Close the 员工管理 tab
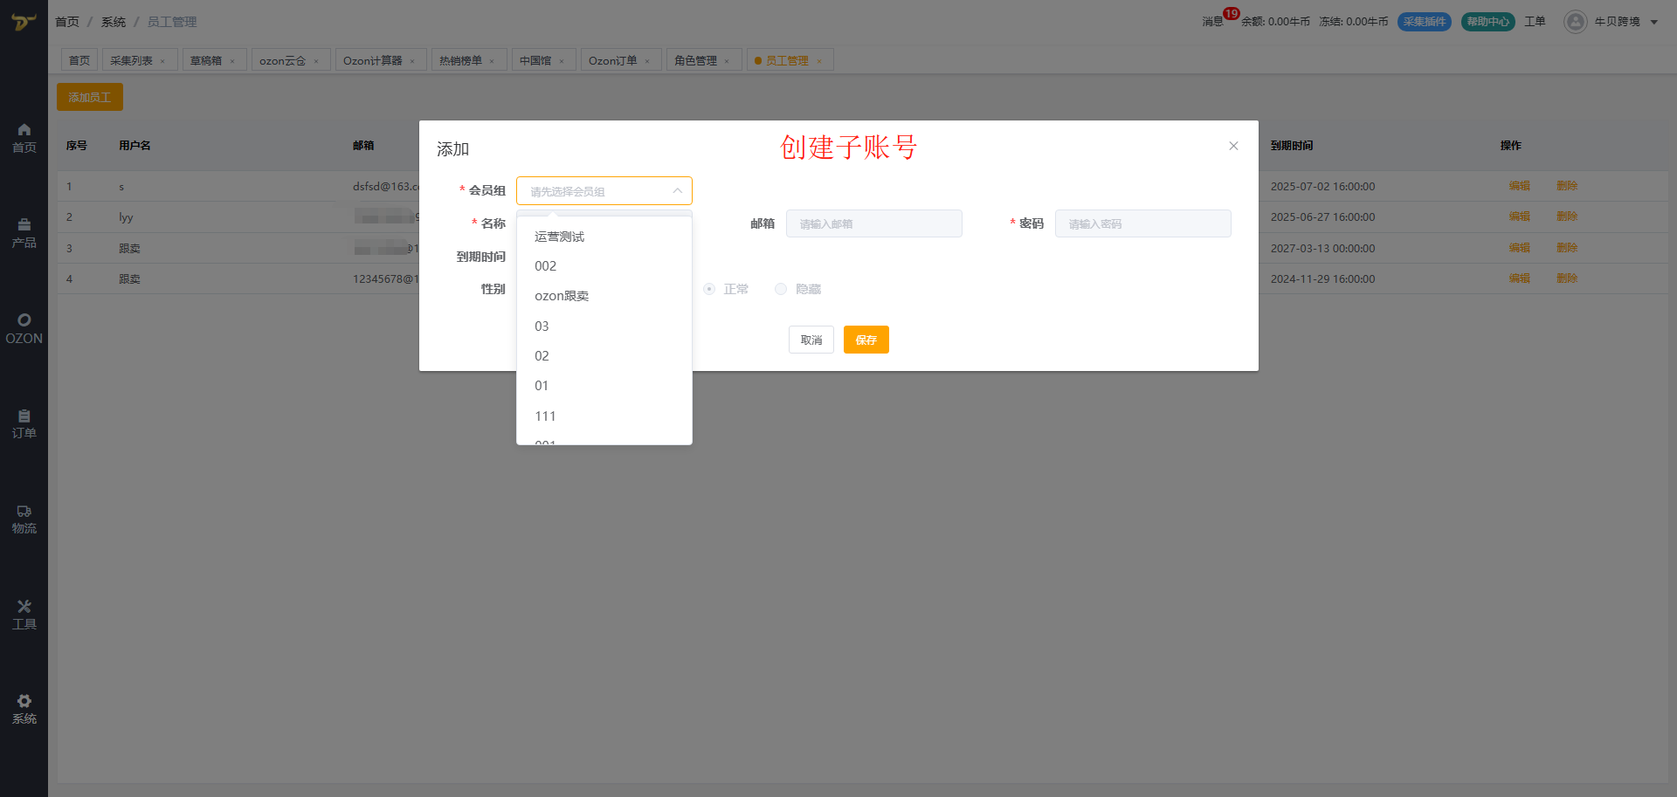Image resolution: width=1677 pixels, height=797 pixels. pyautogui.click(x=819, y=61)
